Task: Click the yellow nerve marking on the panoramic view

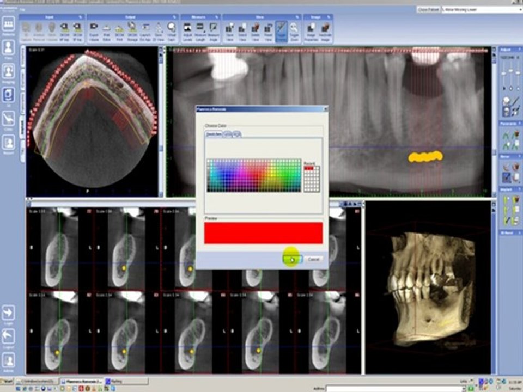Action: pyautogui.click(x=425, y=157)
